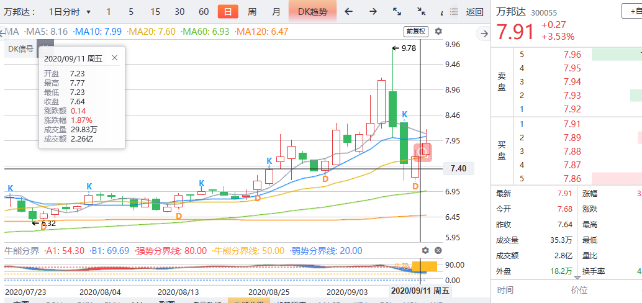
Task: Select buy level 4 price 7.87
Action: 572,165
